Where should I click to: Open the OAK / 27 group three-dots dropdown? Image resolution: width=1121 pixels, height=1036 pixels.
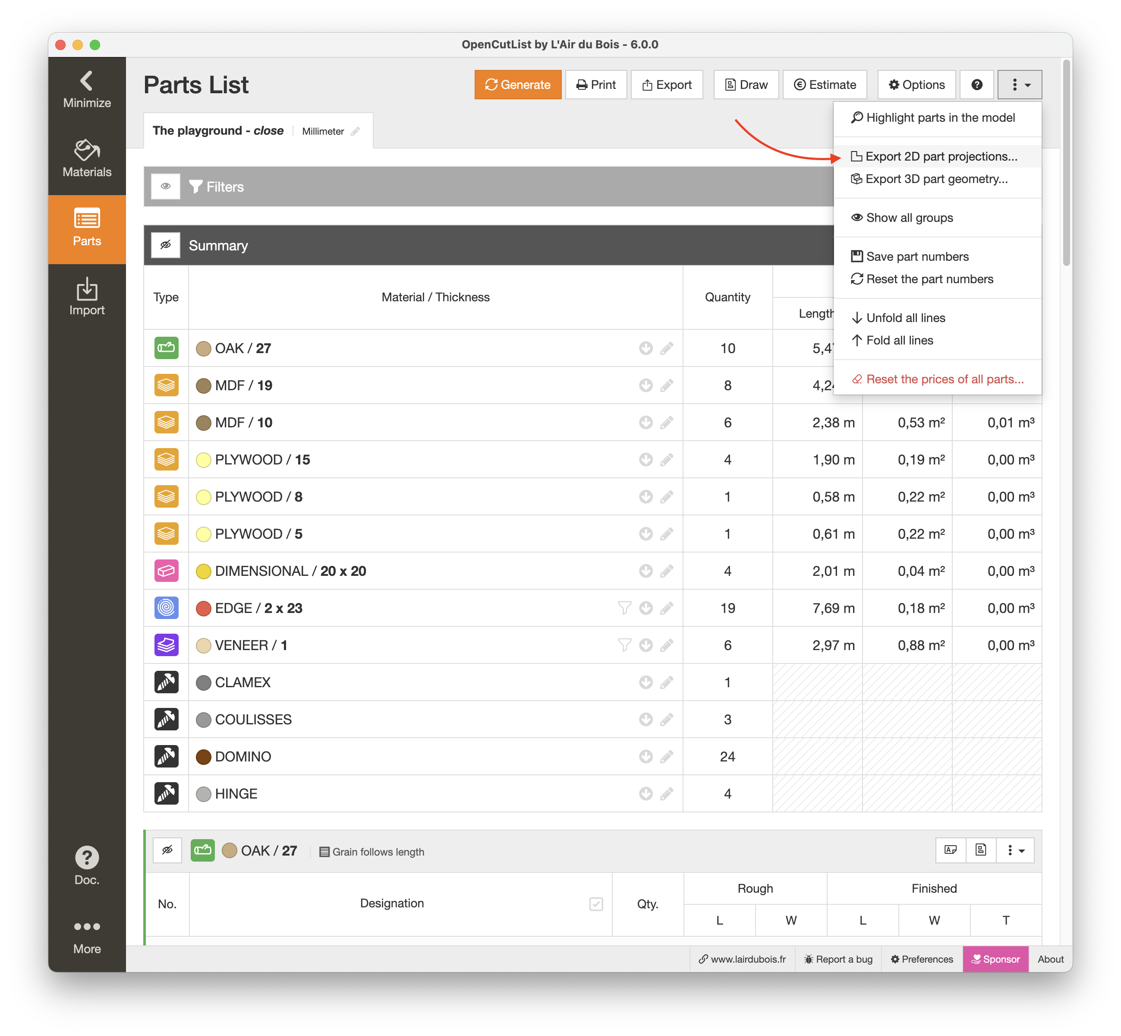[1015, 850]
